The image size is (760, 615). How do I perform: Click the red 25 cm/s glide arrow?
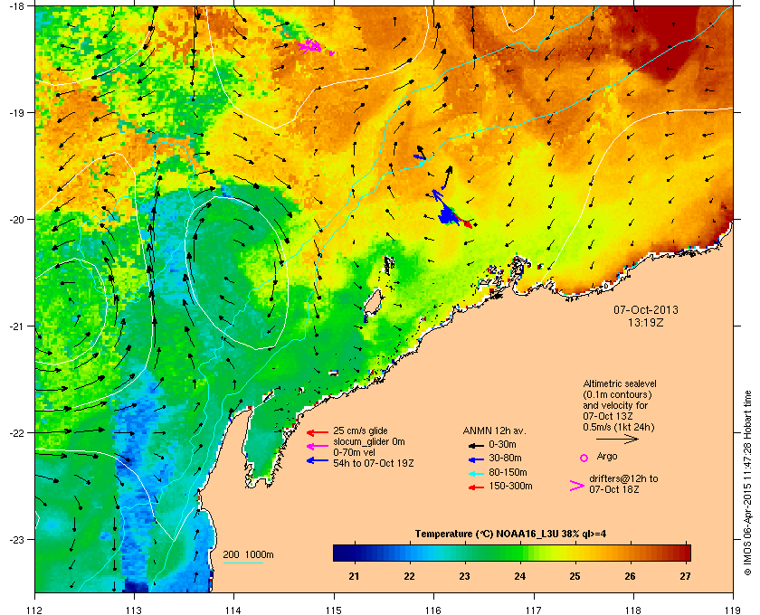pos(318,432)
